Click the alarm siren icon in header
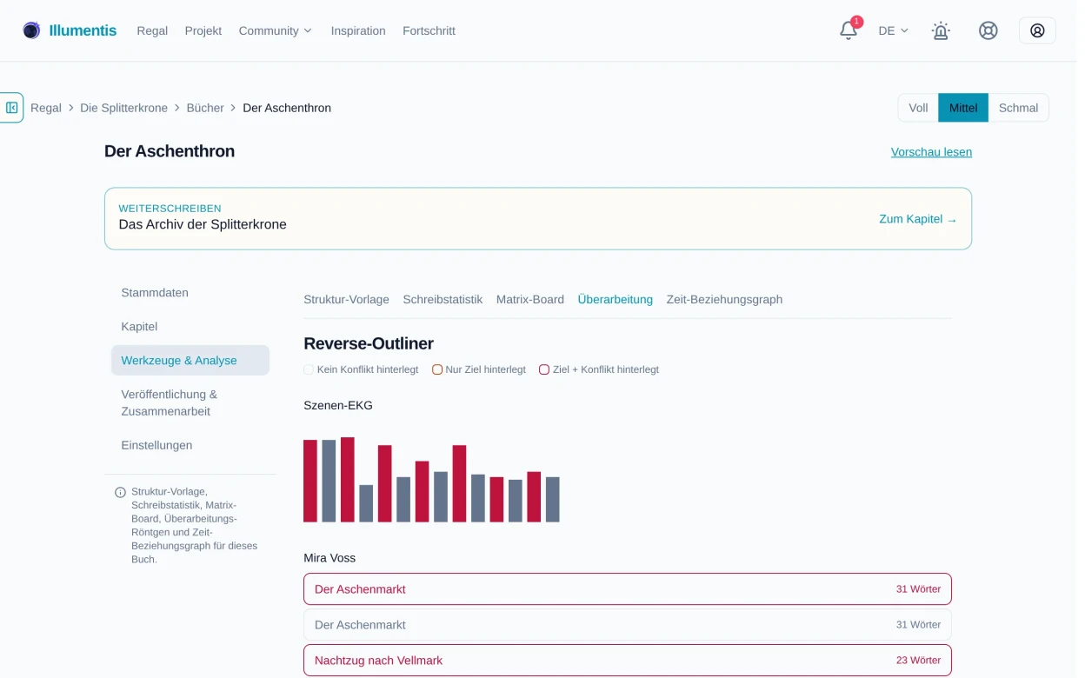 coord(941,30)
